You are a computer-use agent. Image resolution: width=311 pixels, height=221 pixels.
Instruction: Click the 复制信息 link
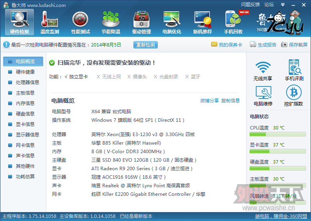[x=231, y=100]
